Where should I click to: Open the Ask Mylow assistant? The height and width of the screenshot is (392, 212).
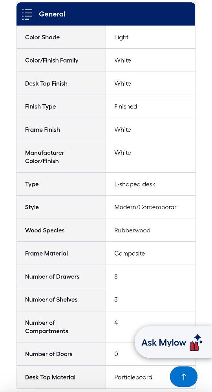(x=173, y=342)
